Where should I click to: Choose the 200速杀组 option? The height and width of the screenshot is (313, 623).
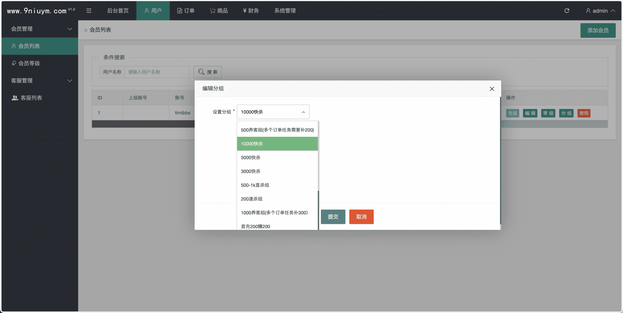tap(277, 199)
